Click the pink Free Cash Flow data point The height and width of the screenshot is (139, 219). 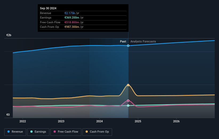click(x=128, y=101)
